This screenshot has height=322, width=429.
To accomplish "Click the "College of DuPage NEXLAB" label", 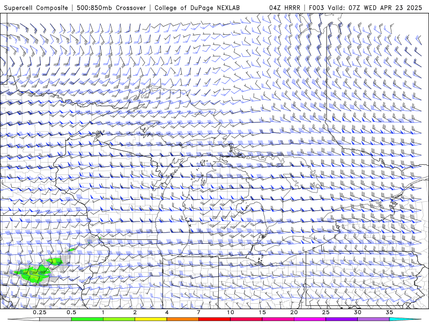I will [197, 8].
